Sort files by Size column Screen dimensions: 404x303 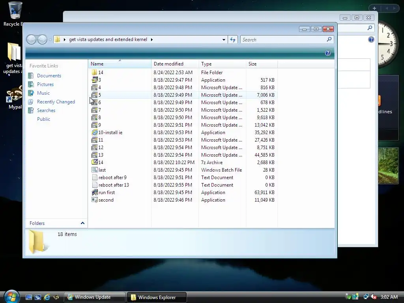(x=262, y=64)
